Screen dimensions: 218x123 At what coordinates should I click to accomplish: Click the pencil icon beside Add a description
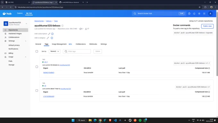[49, 34]
